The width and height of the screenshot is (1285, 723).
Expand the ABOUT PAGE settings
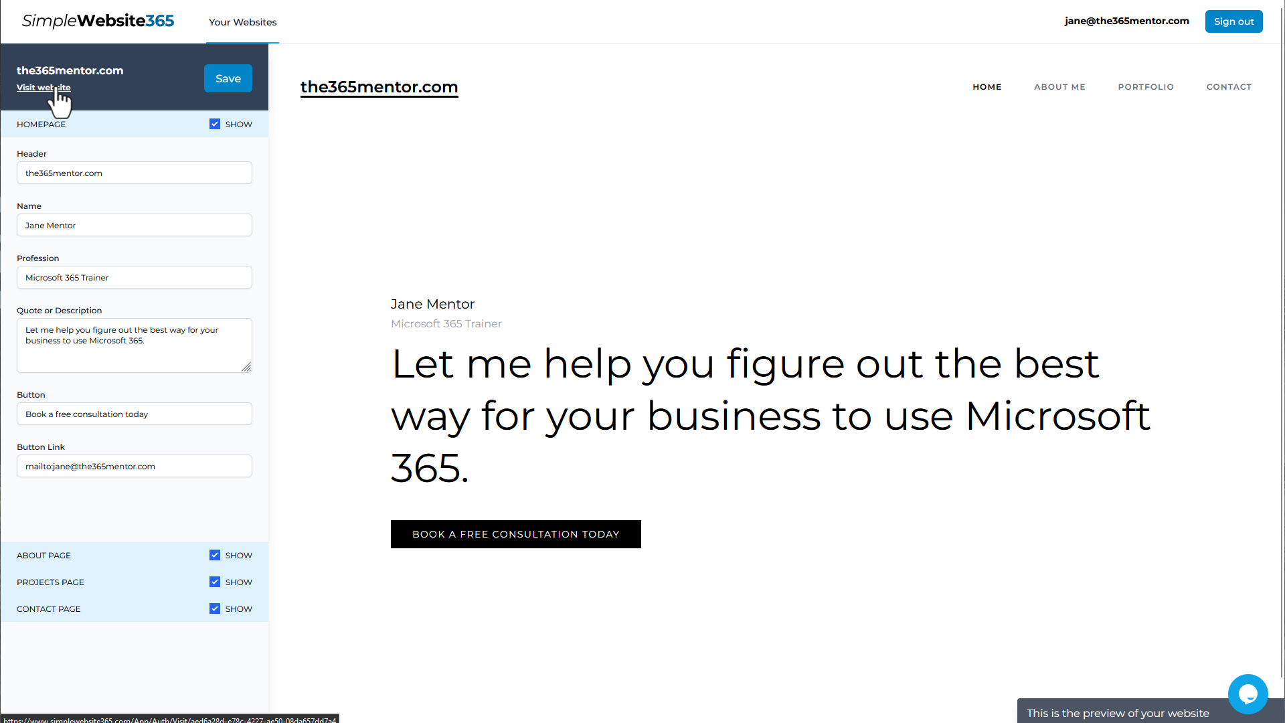point(44,554)
